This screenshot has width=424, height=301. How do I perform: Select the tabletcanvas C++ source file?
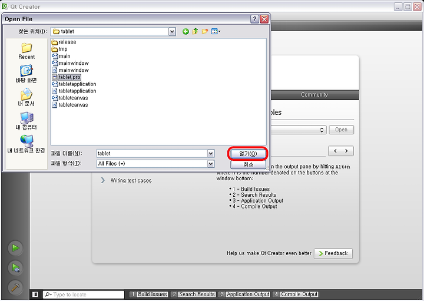69,98
